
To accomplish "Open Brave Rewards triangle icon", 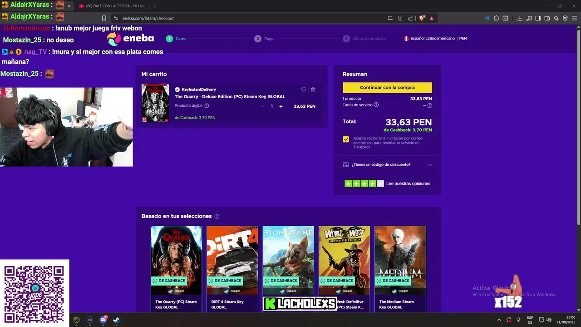I will [x=432, y=18].
